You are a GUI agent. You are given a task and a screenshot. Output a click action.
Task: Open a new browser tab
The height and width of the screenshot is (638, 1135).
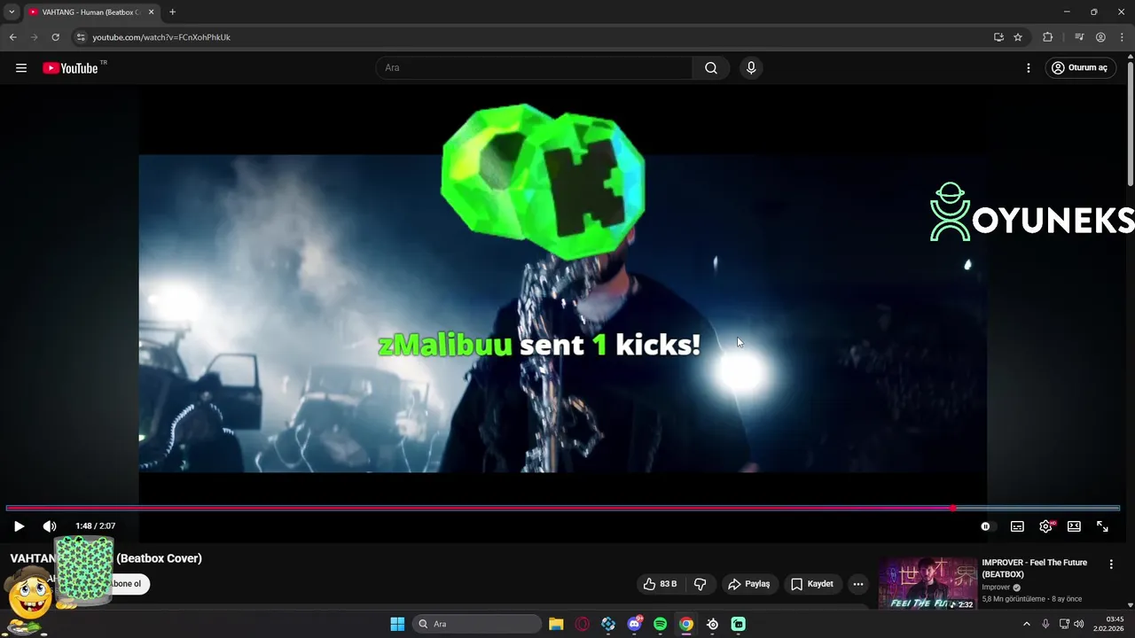(172, 12)
